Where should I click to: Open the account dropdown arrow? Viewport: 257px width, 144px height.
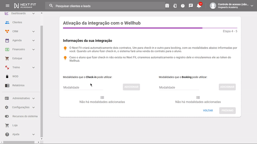[x=252, y=6]
